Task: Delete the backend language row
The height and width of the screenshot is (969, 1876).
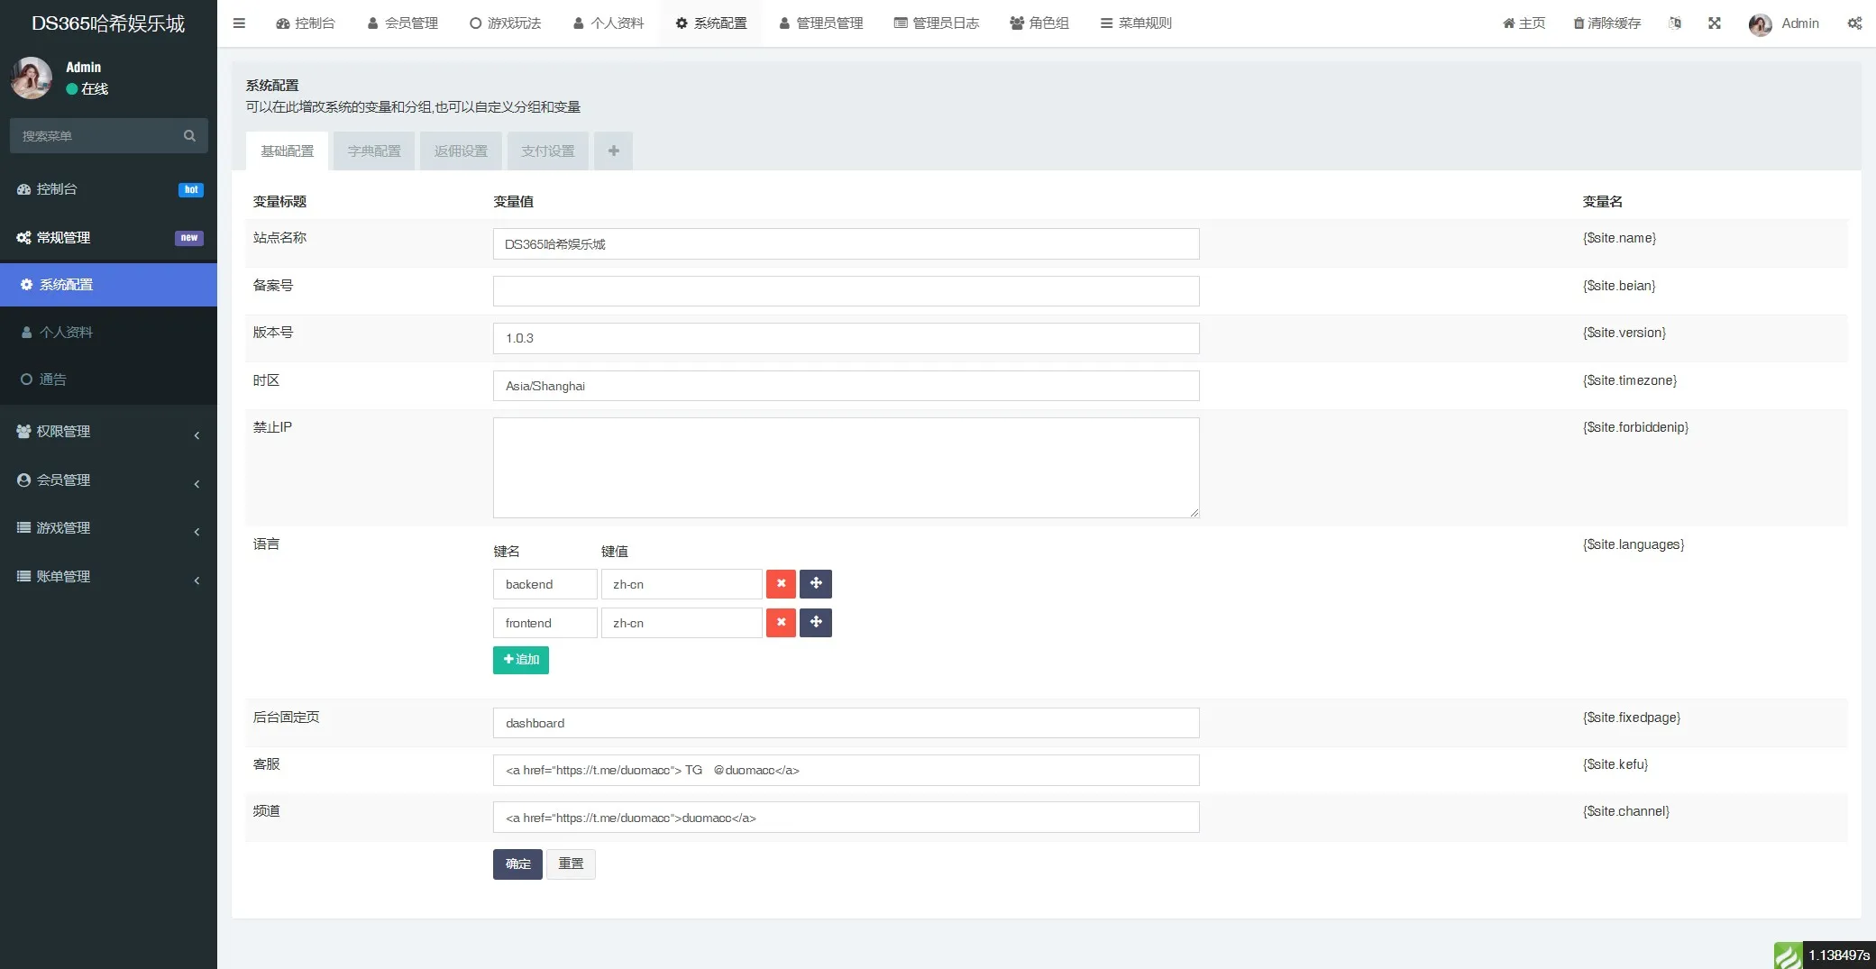Action: click(x=781, y=584)
